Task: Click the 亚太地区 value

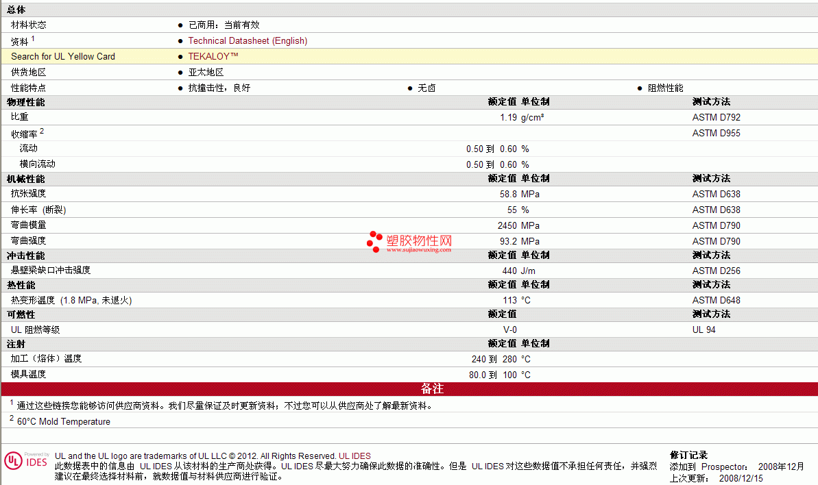Action: (x=206, y=72)
